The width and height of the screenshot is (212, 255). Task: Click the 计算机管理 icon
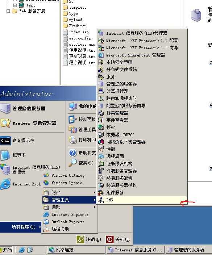tap(101, 91)
